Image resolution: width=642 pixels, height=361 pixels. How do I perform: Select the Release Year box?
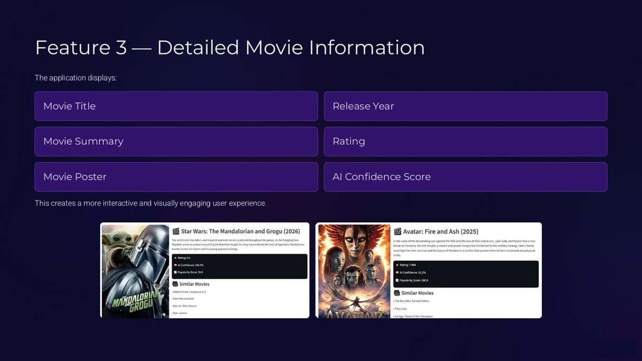coord(465,106)
